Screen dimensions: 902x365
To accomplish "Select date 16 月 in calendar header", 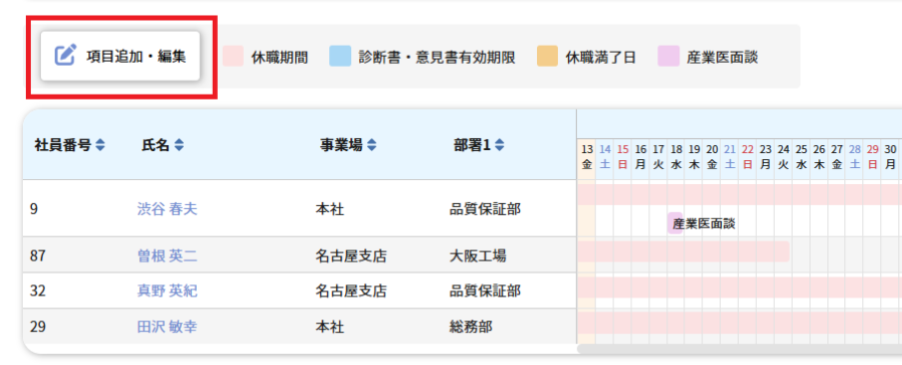I will [x=640, y=156].
